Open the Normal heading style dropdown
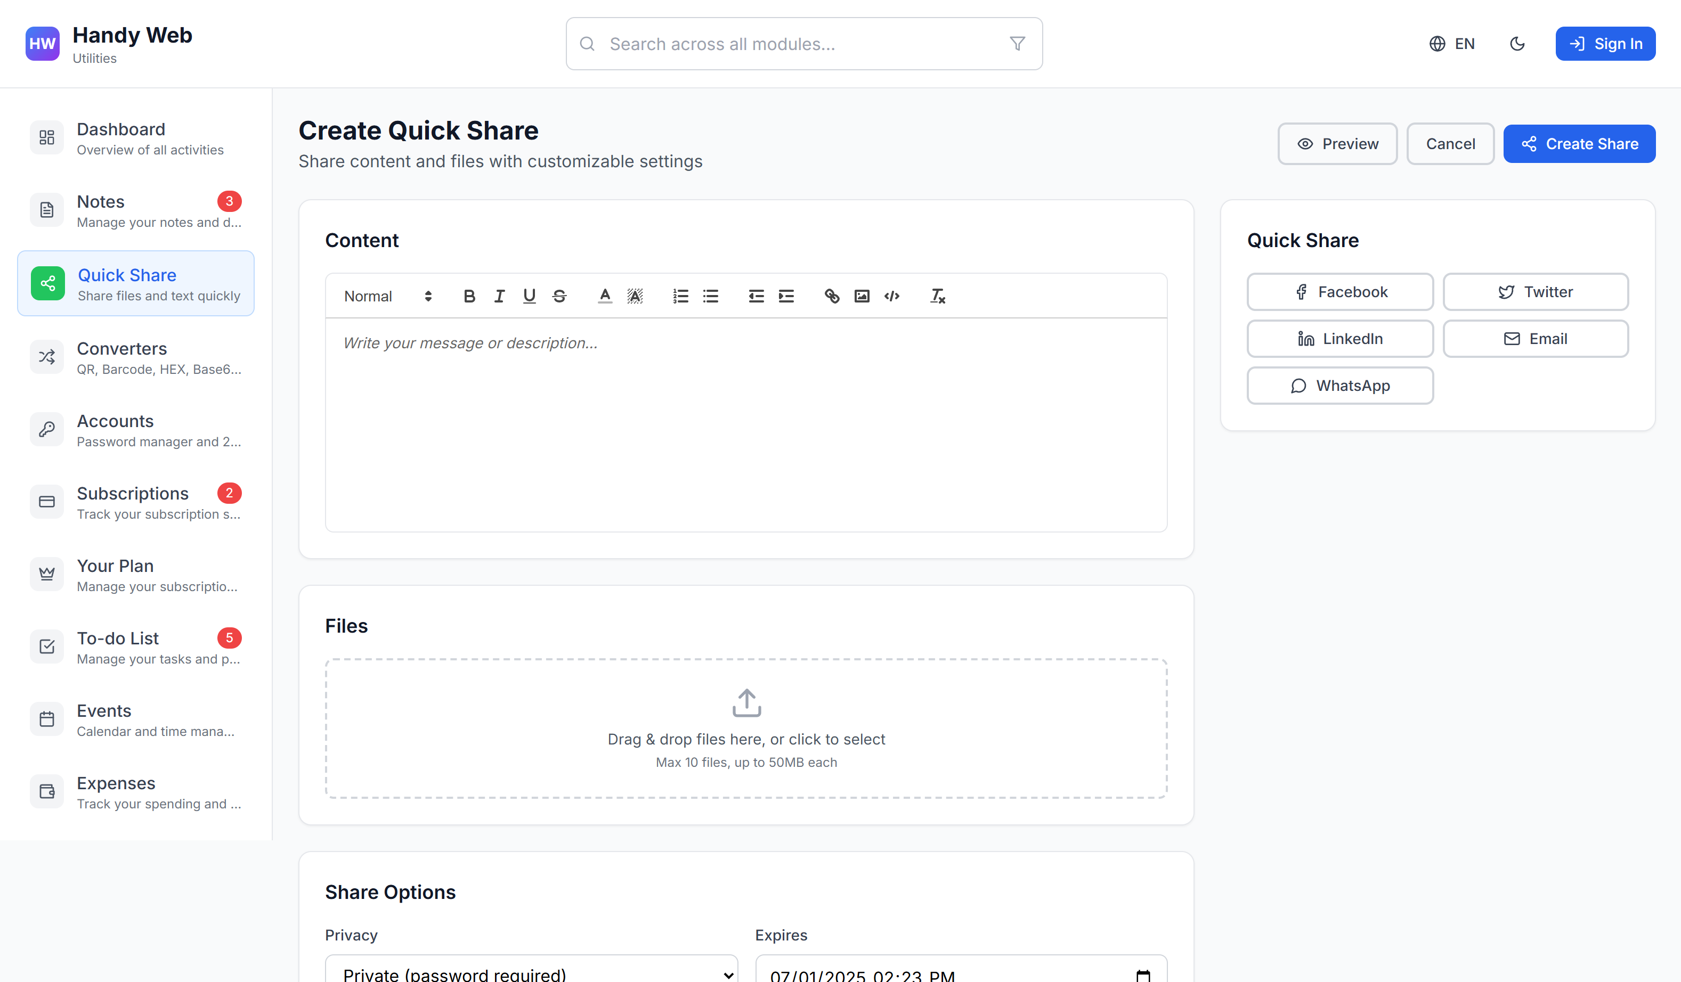Screen dimensions: 1681x982 tap(387, 296)
